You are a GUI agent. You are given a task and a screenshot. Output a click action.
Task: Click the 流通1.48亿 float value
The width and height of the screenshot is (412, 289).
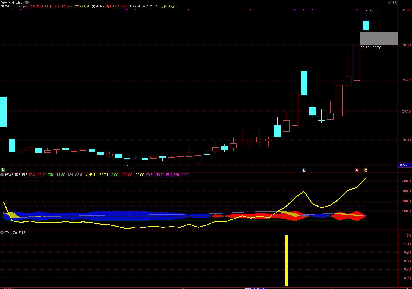pyautogui.click(x=154, y=6)
